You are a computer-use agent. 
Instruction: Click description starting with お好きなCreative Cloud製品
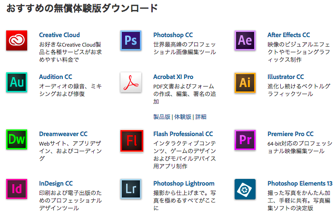click(70, 52)
